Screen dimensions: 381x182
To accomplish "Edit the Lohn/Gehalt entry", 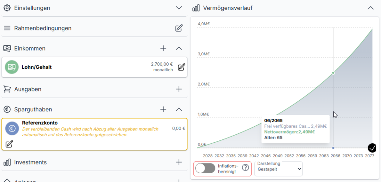I will (x=181, y=67).
